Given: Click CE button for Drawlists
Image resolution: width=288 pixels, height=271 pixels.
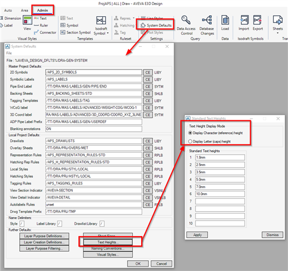Looking at the screenshot, I should click(148, 141).
